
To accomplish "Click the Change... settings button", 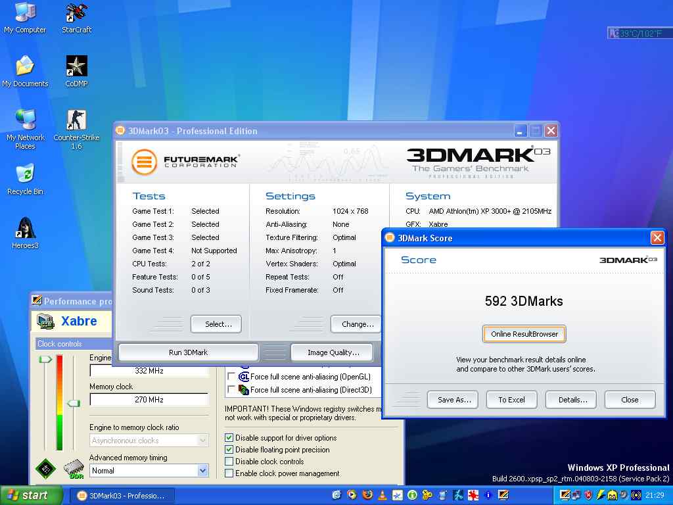I will coord(356,324).
